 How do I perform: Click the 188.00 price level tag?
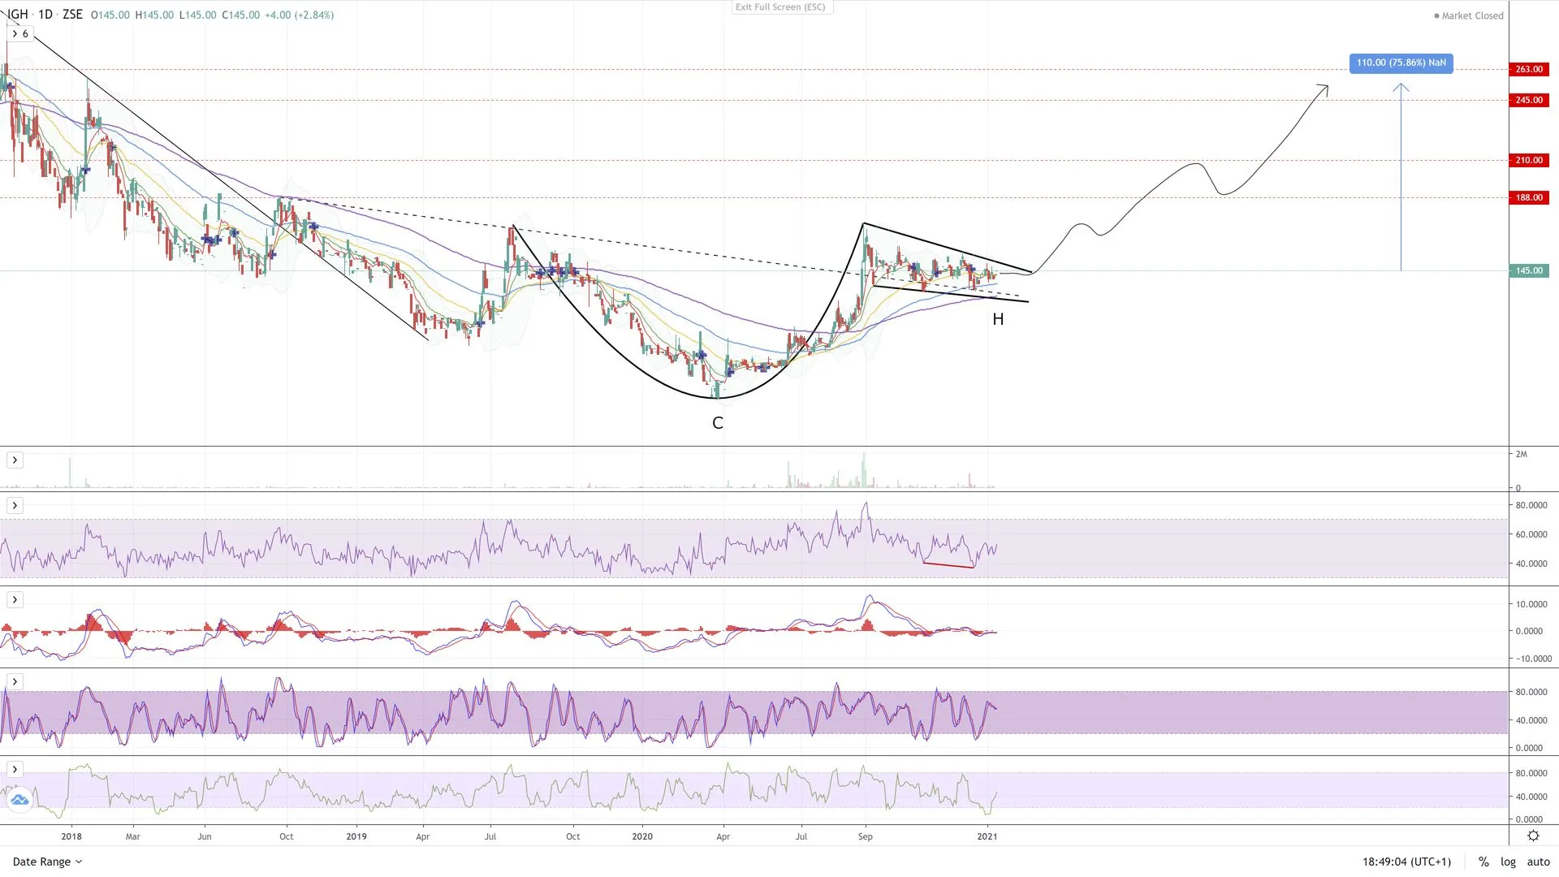tap(1528, 197)
